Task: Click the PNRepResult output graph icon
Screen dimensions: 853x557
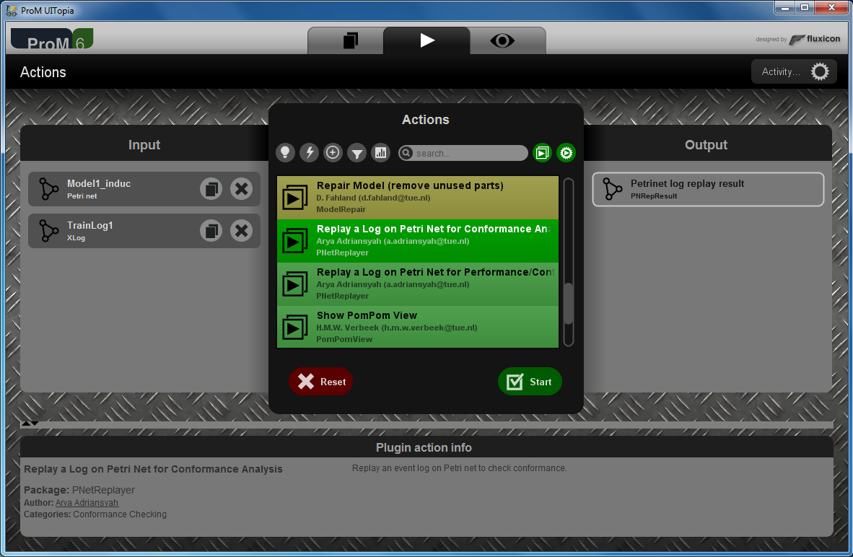Action: (612, 189)
